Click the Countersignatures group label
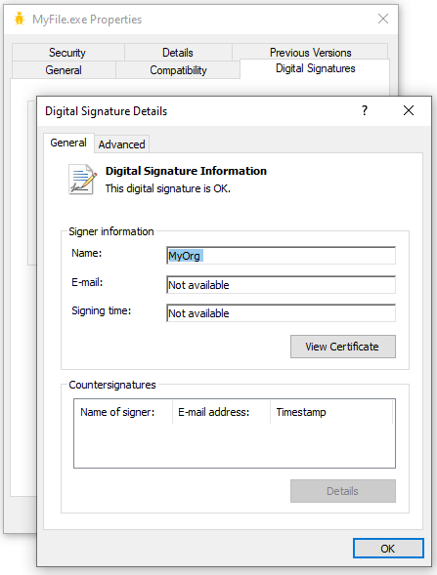Image resolution: width=437 pixels, height=575 pixels. click(x=112, y=385)
